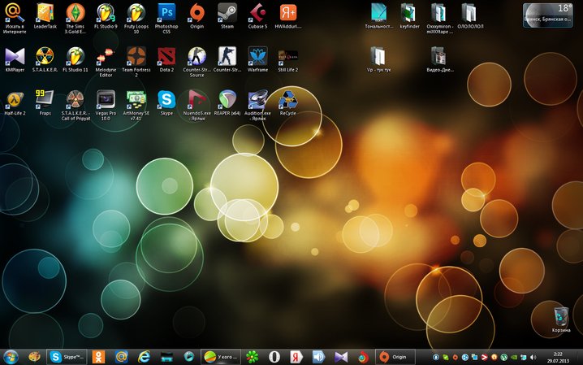Open Team Fortress 2 shortcut
The height and width of the screenshot is (365, 583).
136,62
